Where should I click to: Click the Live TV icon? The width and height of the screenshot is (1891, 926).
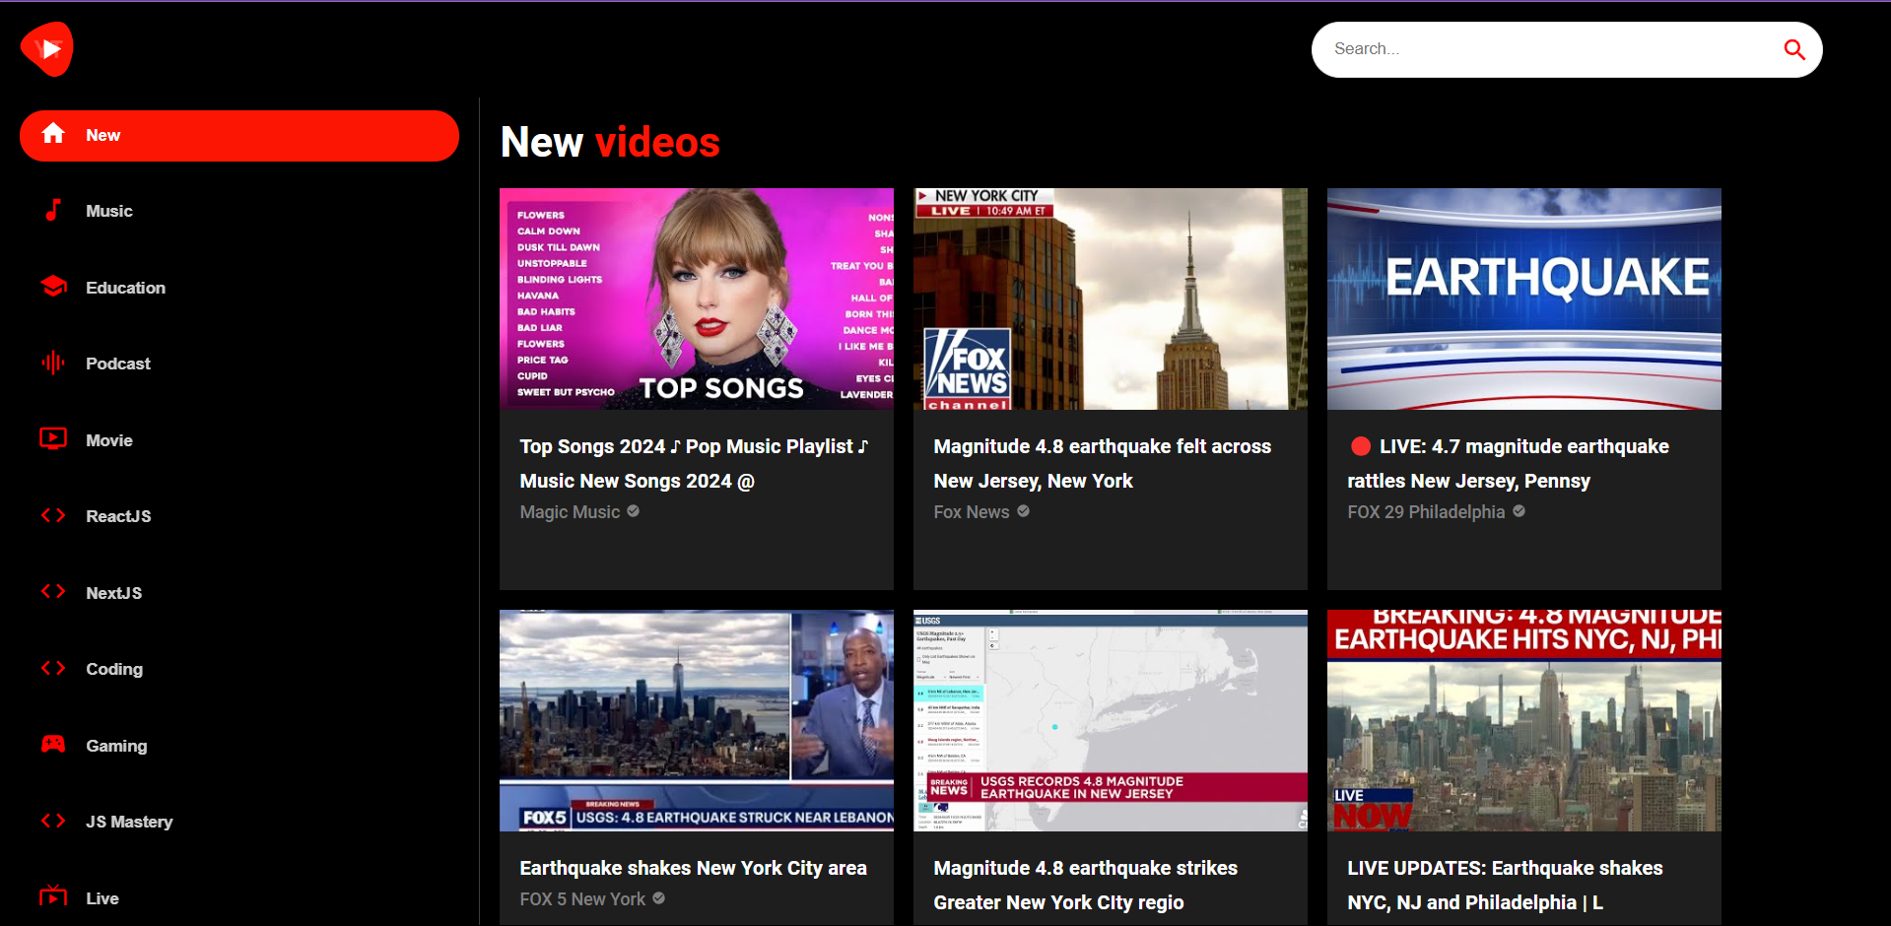point(53,896)
